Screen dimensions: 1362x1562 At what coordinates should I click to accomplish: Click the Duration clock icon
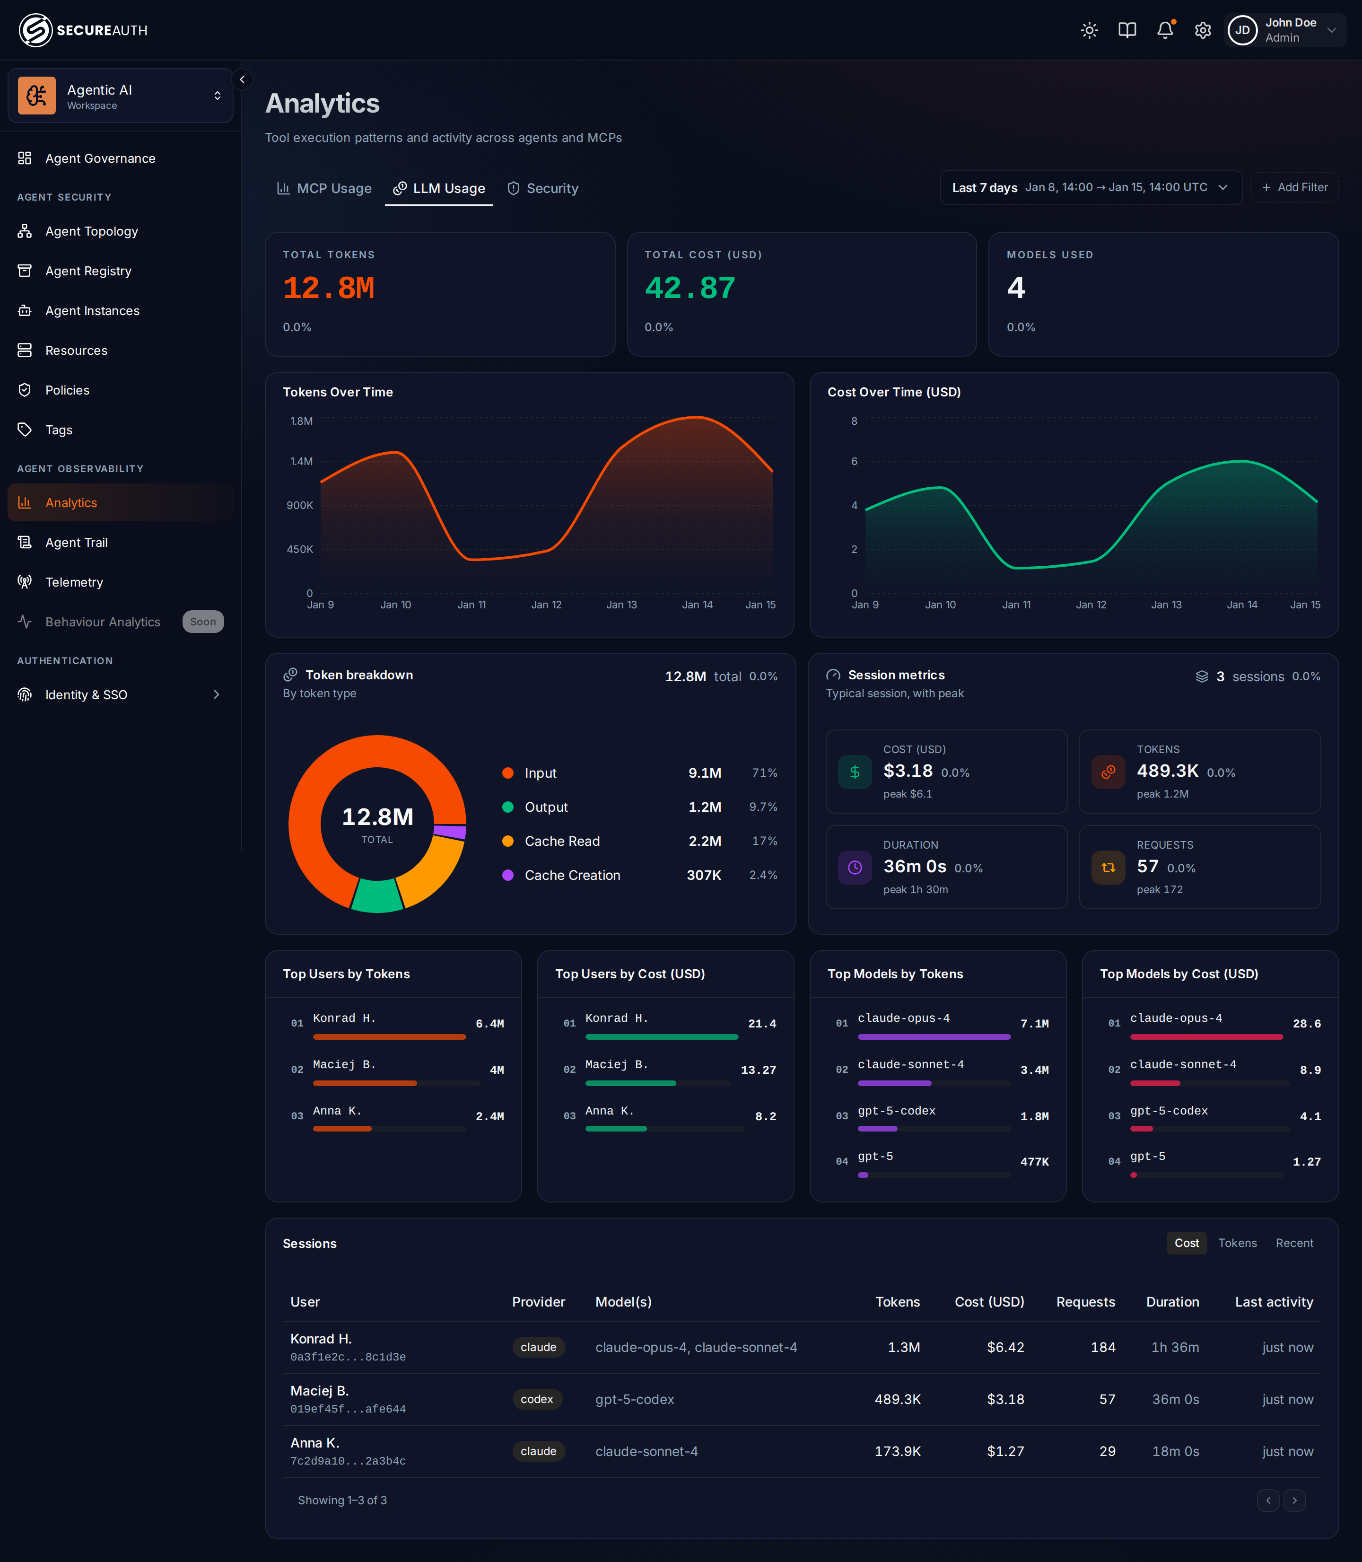pyautogui.click(x=855, y=868)
